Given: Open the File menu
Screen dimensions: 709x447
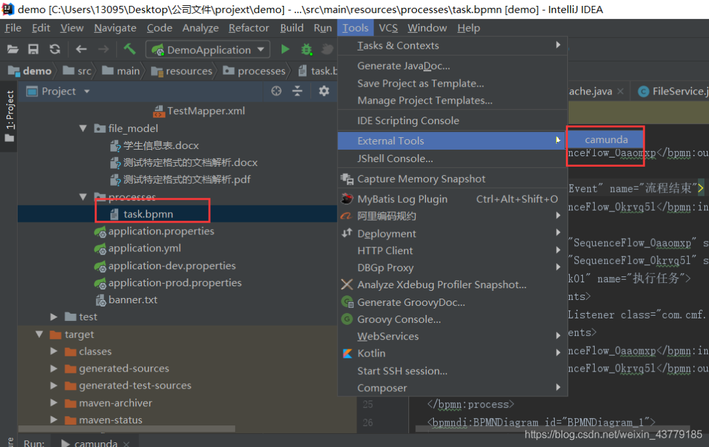Looking at the screenshot, I should click(13, 28).
